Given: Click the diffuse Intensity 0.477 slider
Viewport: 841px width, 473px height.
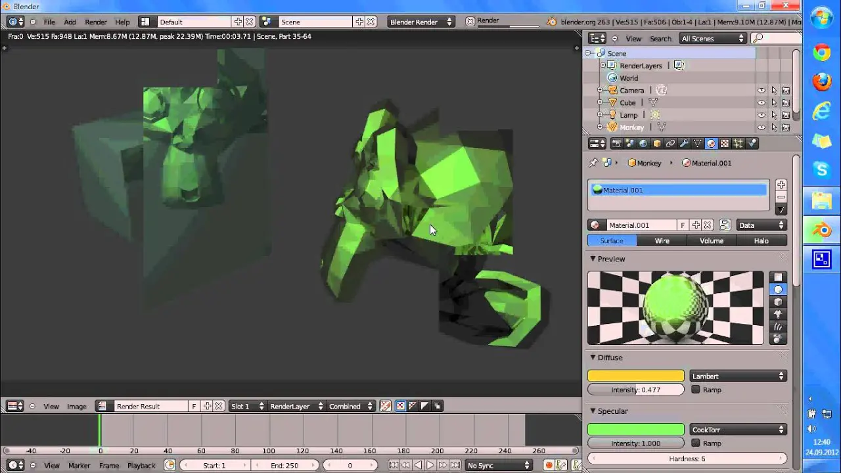Looking at the screenshot, I should coord(635,390).
